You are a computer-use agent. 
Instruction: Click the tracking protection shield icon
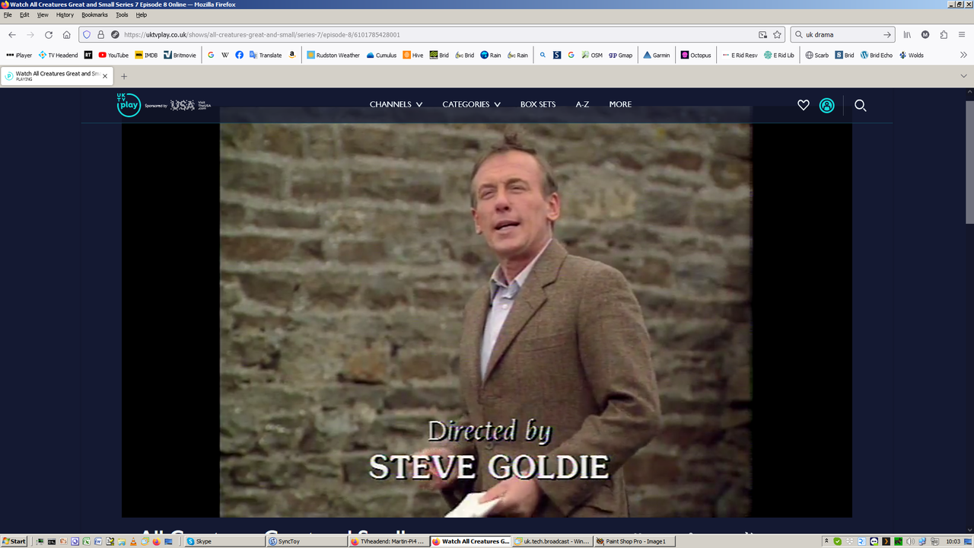point(87,34)
